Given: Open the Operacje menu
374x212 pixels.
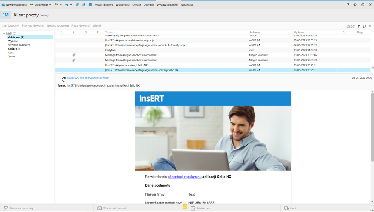Looking at the screenshot, I should [149, 5].
